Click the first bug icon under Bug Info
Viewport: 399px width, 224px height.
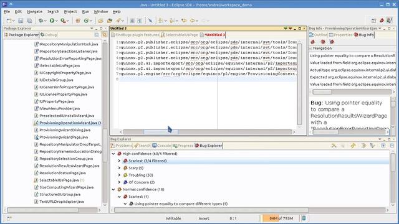(313, 42)
